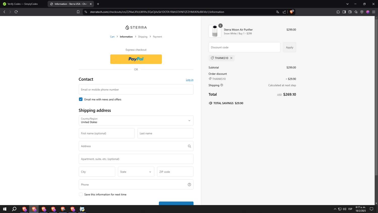The height and width of the screenshot is (213, 378).
Task: Click the VPN shield icon in toolbar
Action: pyautogui.click(x=362, y=12)
